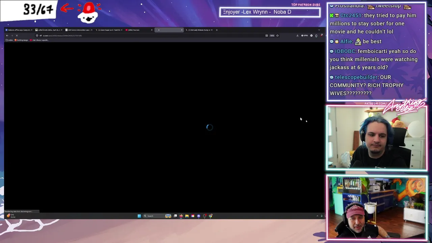Image resolution: width=432 pixels, height=243 pixels.
Task: Open the page install icon beside zoom
Action: (x=267, y=35)
